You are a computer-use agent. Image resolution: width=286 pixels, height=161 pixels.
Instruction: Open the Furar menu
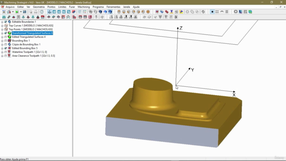click(72, 7)
